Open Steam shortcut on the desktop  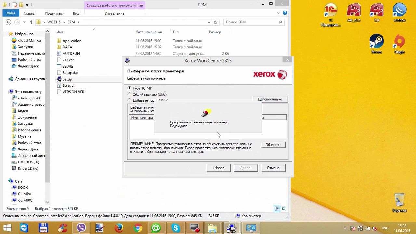(x=376, y=44)
